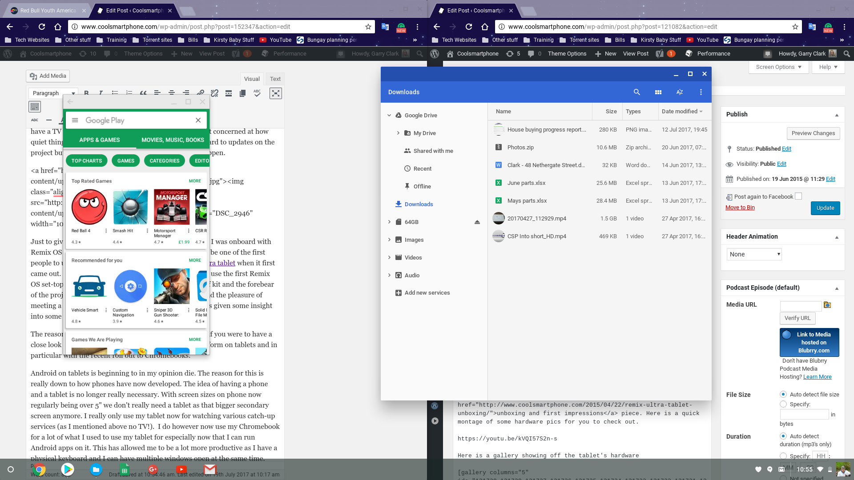
Task: Open the Chrome OS launcher circle
Action: point(11,469)
